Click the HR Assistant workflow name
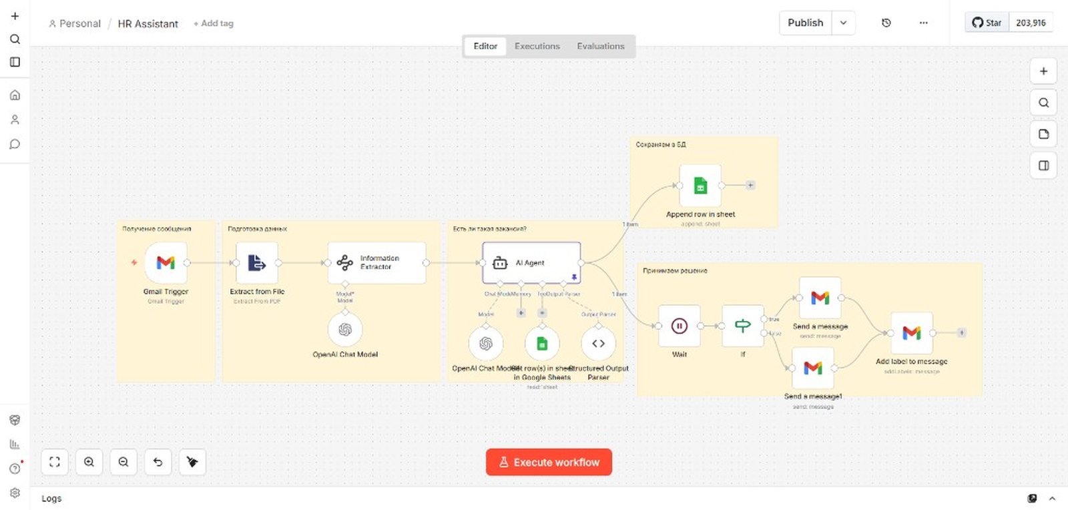This screenshot has height=510, width=1068. click(148, 23)
